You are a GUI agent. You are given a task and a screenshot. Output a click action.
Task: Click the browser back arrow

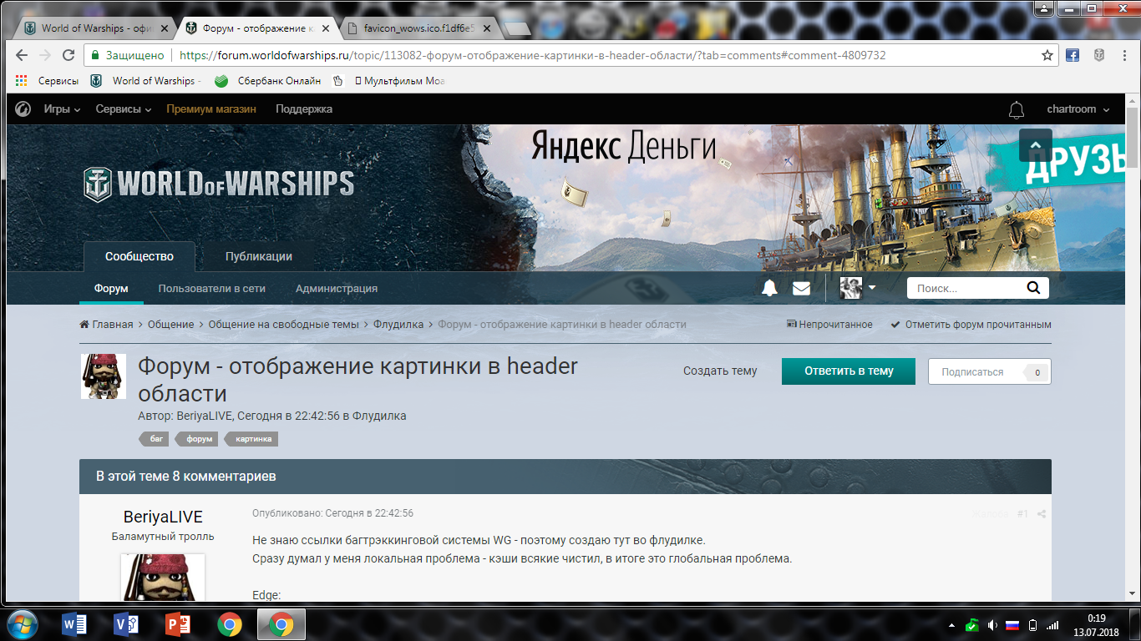22,55
